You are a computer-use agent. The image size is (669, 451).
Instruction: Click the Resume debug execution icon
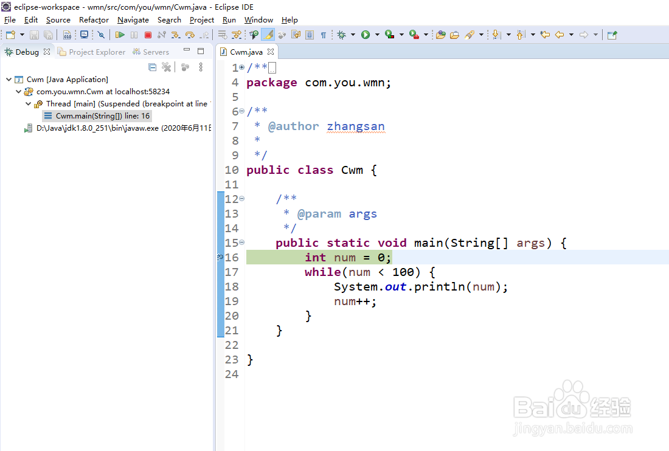[x=120, y=35]
